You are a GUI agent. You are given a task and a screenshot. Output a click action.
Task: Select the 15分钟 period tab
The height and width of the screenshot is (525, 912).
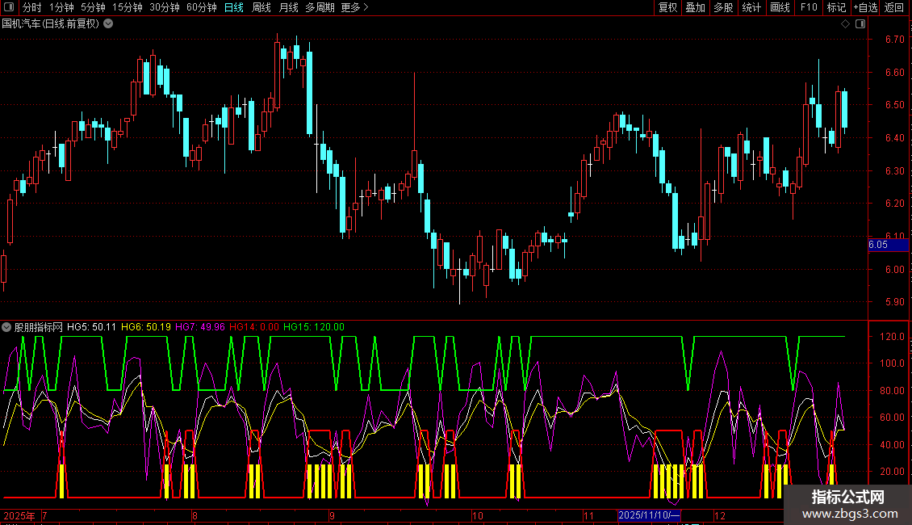point(127,7)
